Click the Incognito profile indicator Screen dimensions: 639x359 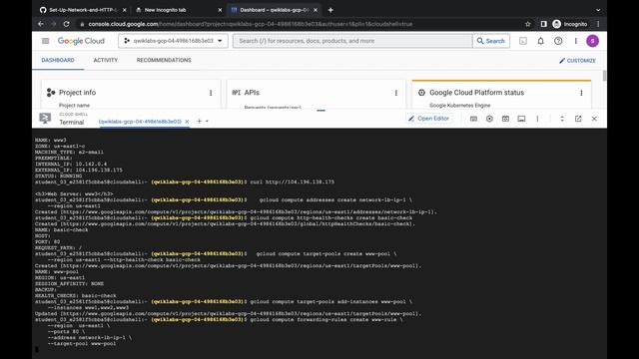570,24
